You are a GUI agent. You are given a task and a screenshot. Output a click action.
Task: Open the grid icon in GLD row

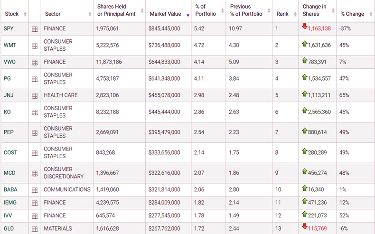point(35,229)
